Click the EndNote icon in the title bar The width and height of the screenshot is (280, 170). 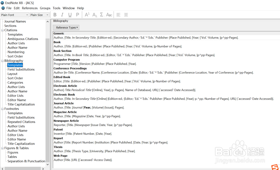[2, 3]
